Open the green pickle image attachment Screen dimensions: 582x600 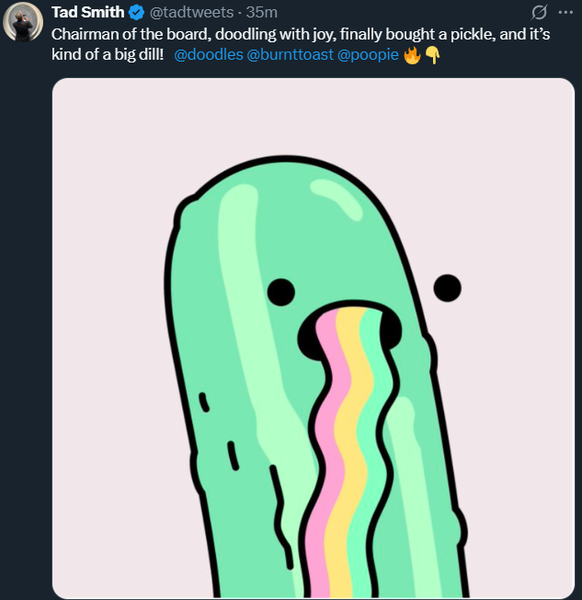(x=314, y=338)
